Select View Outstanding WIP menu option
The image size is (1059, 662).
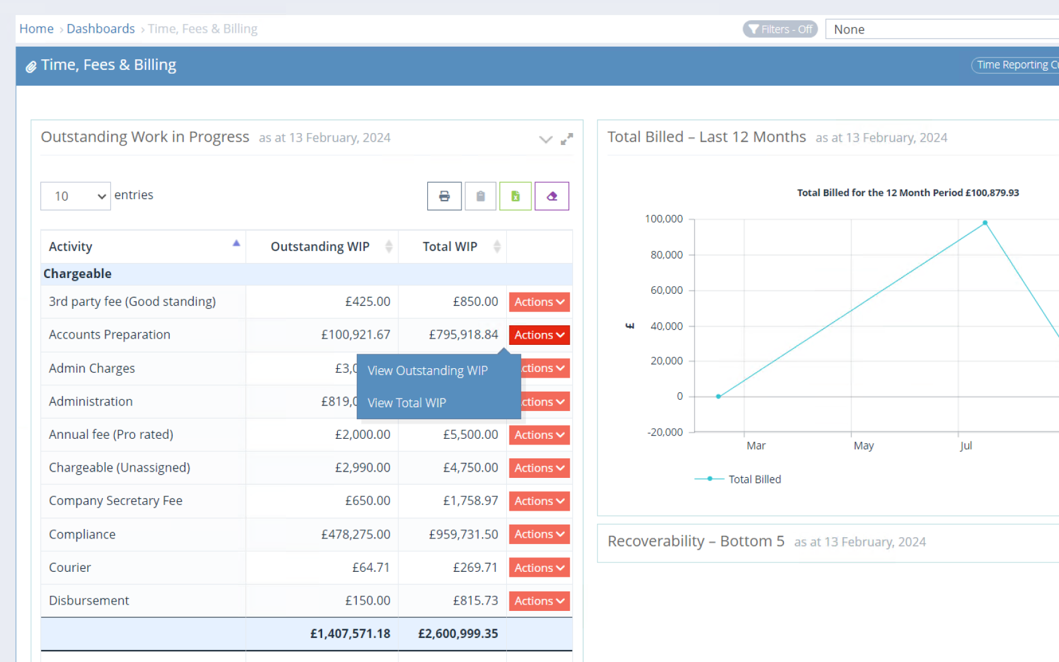pyautogui.click(x=427, y=371)
